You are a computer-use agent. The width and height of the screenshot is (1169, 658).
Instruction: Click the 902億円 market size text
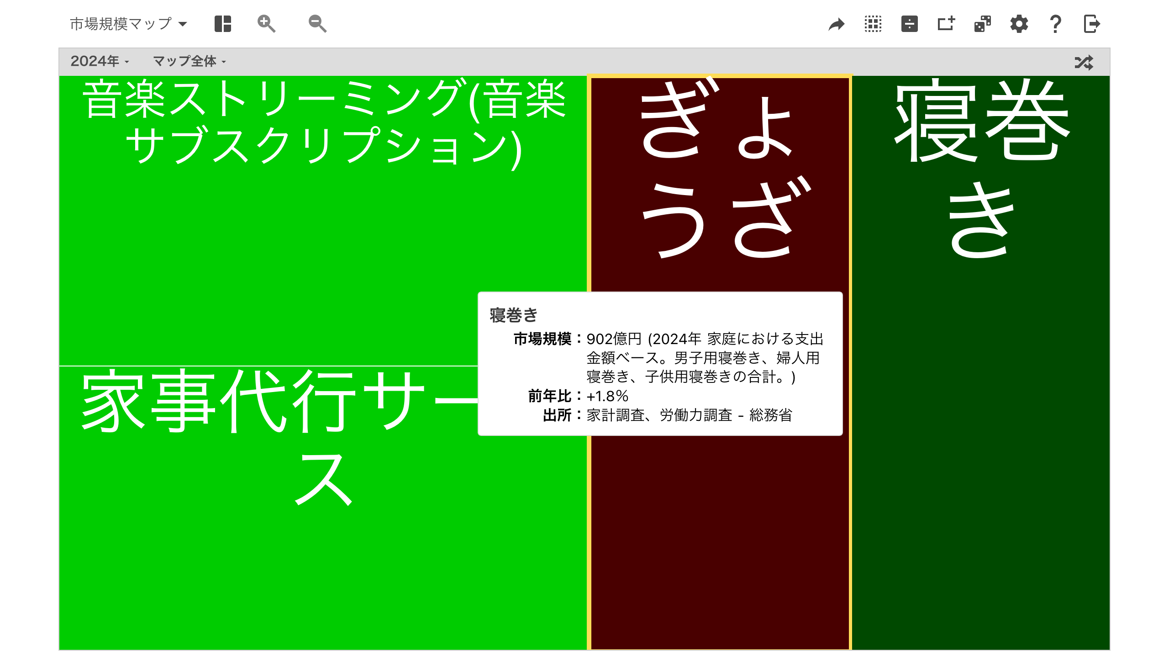pyautogui.click(x=614, y=339)
